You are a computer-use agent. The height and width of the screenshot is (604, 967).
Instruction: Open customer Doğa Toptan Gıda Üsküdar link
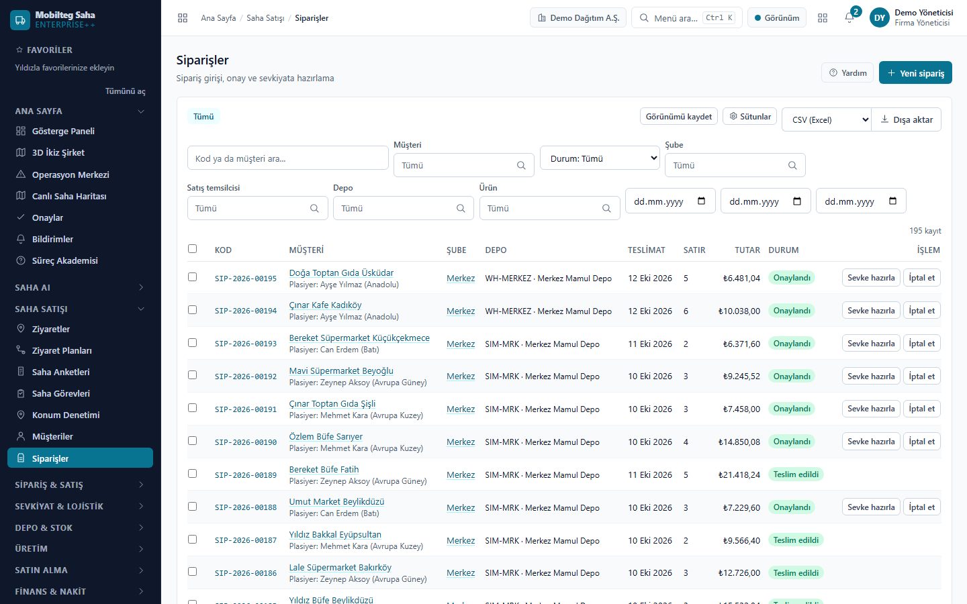pyautogui.click(x=341, y=272)
